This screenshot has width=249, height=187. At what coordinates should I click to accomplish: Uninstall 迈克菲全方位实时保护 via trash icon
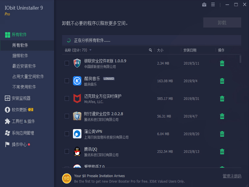pyautogui.click(x=222, y=98)
